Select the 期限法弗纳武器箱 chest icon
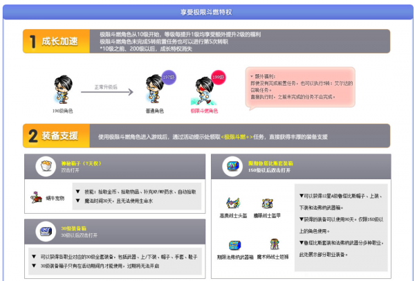The width and height of the screenshot is (415, 281). coord(234,245)
